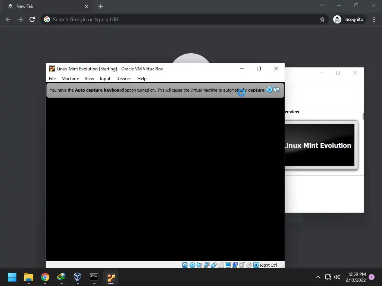Click the optical disk status icon
The height and width of the screenshot is (286, 382).
(x=192, y=265)
